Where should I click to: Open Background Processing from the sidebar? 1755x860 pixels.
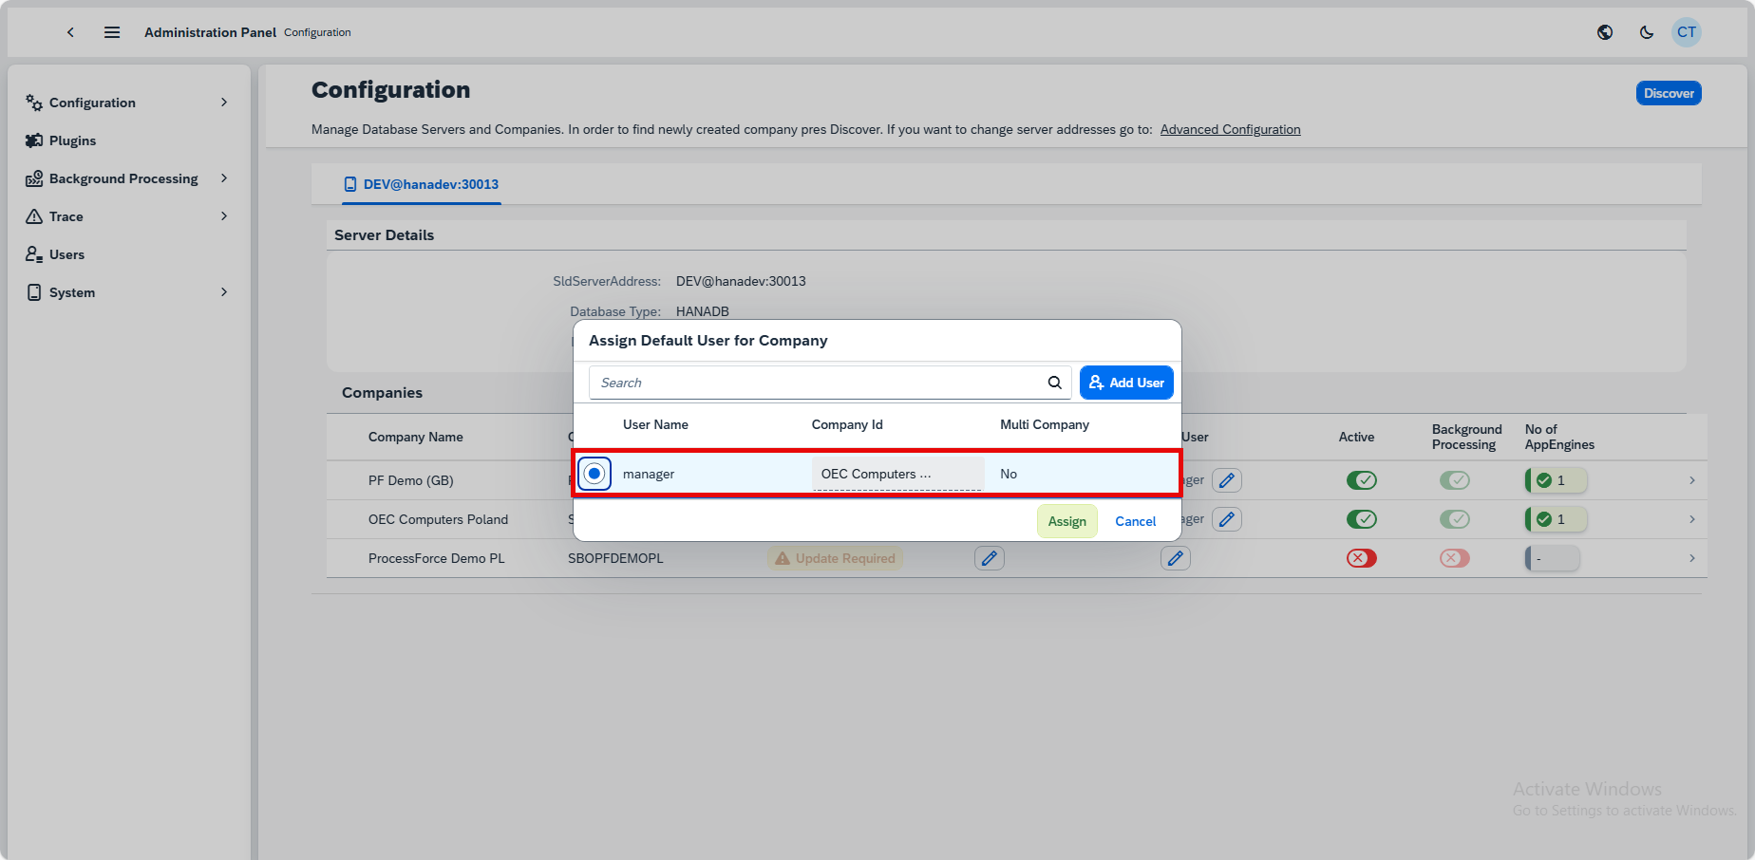tap(123, 178)
